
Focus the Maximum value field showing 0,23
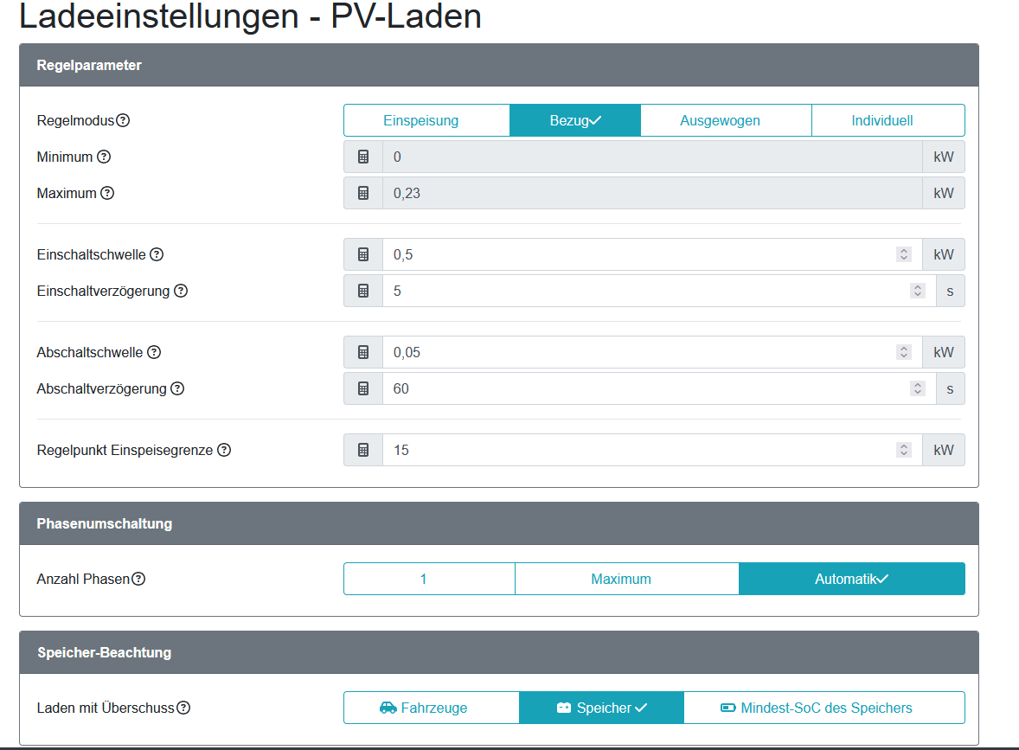point(652,193)
